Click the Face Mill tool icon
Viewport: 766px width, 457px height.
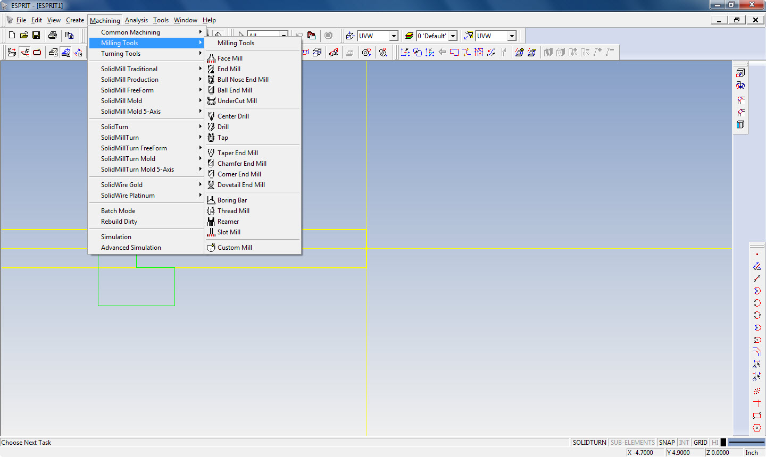211,58
